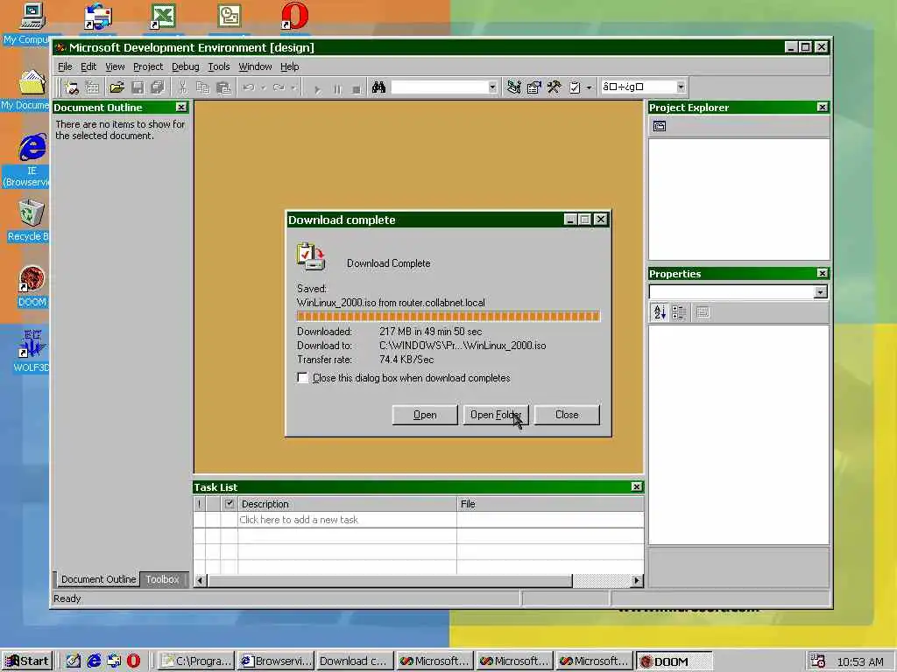Viewport: 897px width, 672px height.
Task: Click the Toolbox hammer and wrench icon
Action: point(554,87)
